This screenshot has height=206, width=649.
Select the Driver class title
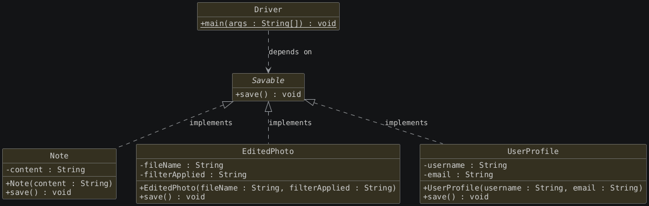[268, 9]
